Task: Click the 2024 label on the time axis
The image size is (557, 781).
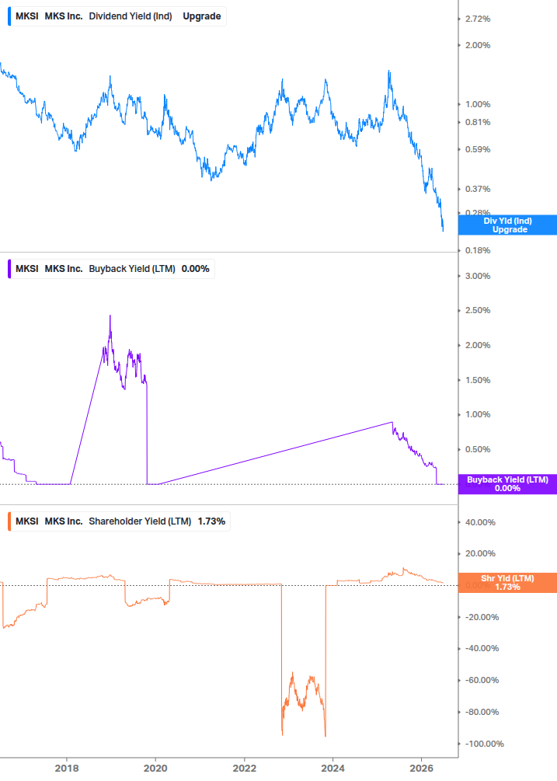Action: (332, 768)
